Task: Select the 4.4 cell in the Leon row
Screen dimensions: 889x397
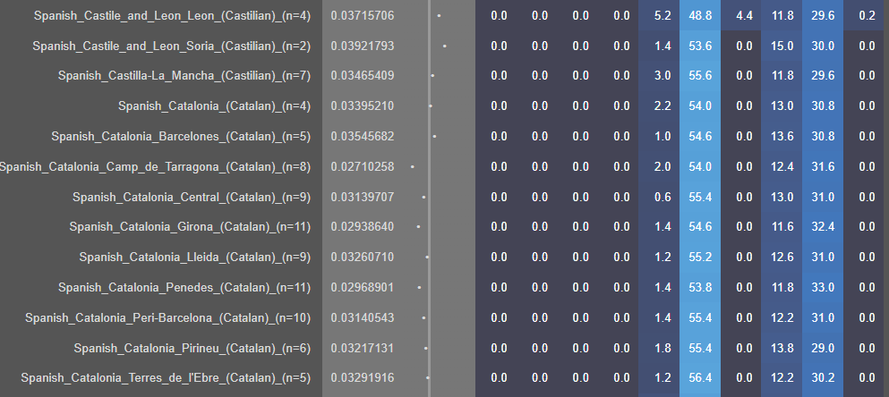Action: pyautogui.click(x=743, y=16)
